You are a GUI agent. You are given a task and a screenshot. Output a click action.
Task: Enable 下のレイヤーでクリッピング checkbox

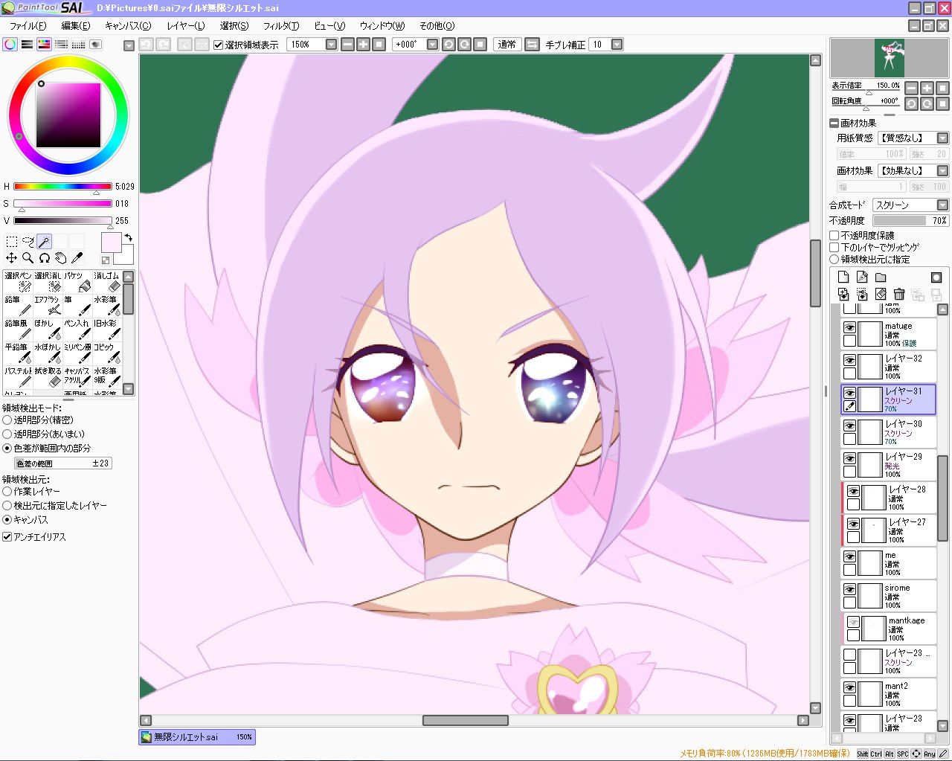coord(834,247)
